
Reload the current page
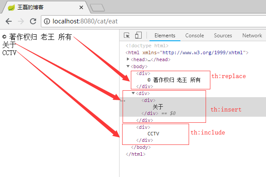pyautogui.click(x=33, y=21)
